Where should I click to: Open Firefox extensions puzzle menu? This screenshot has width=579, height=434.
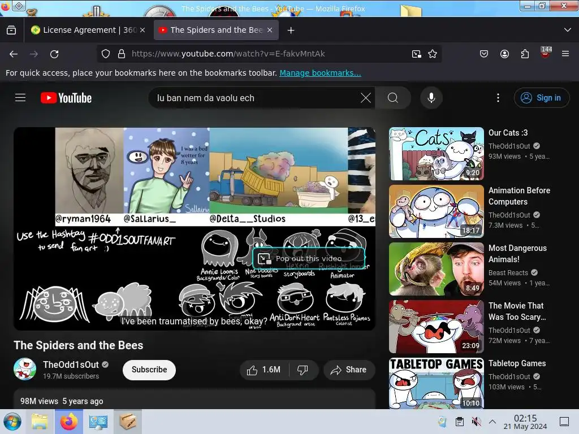[525, 54]
